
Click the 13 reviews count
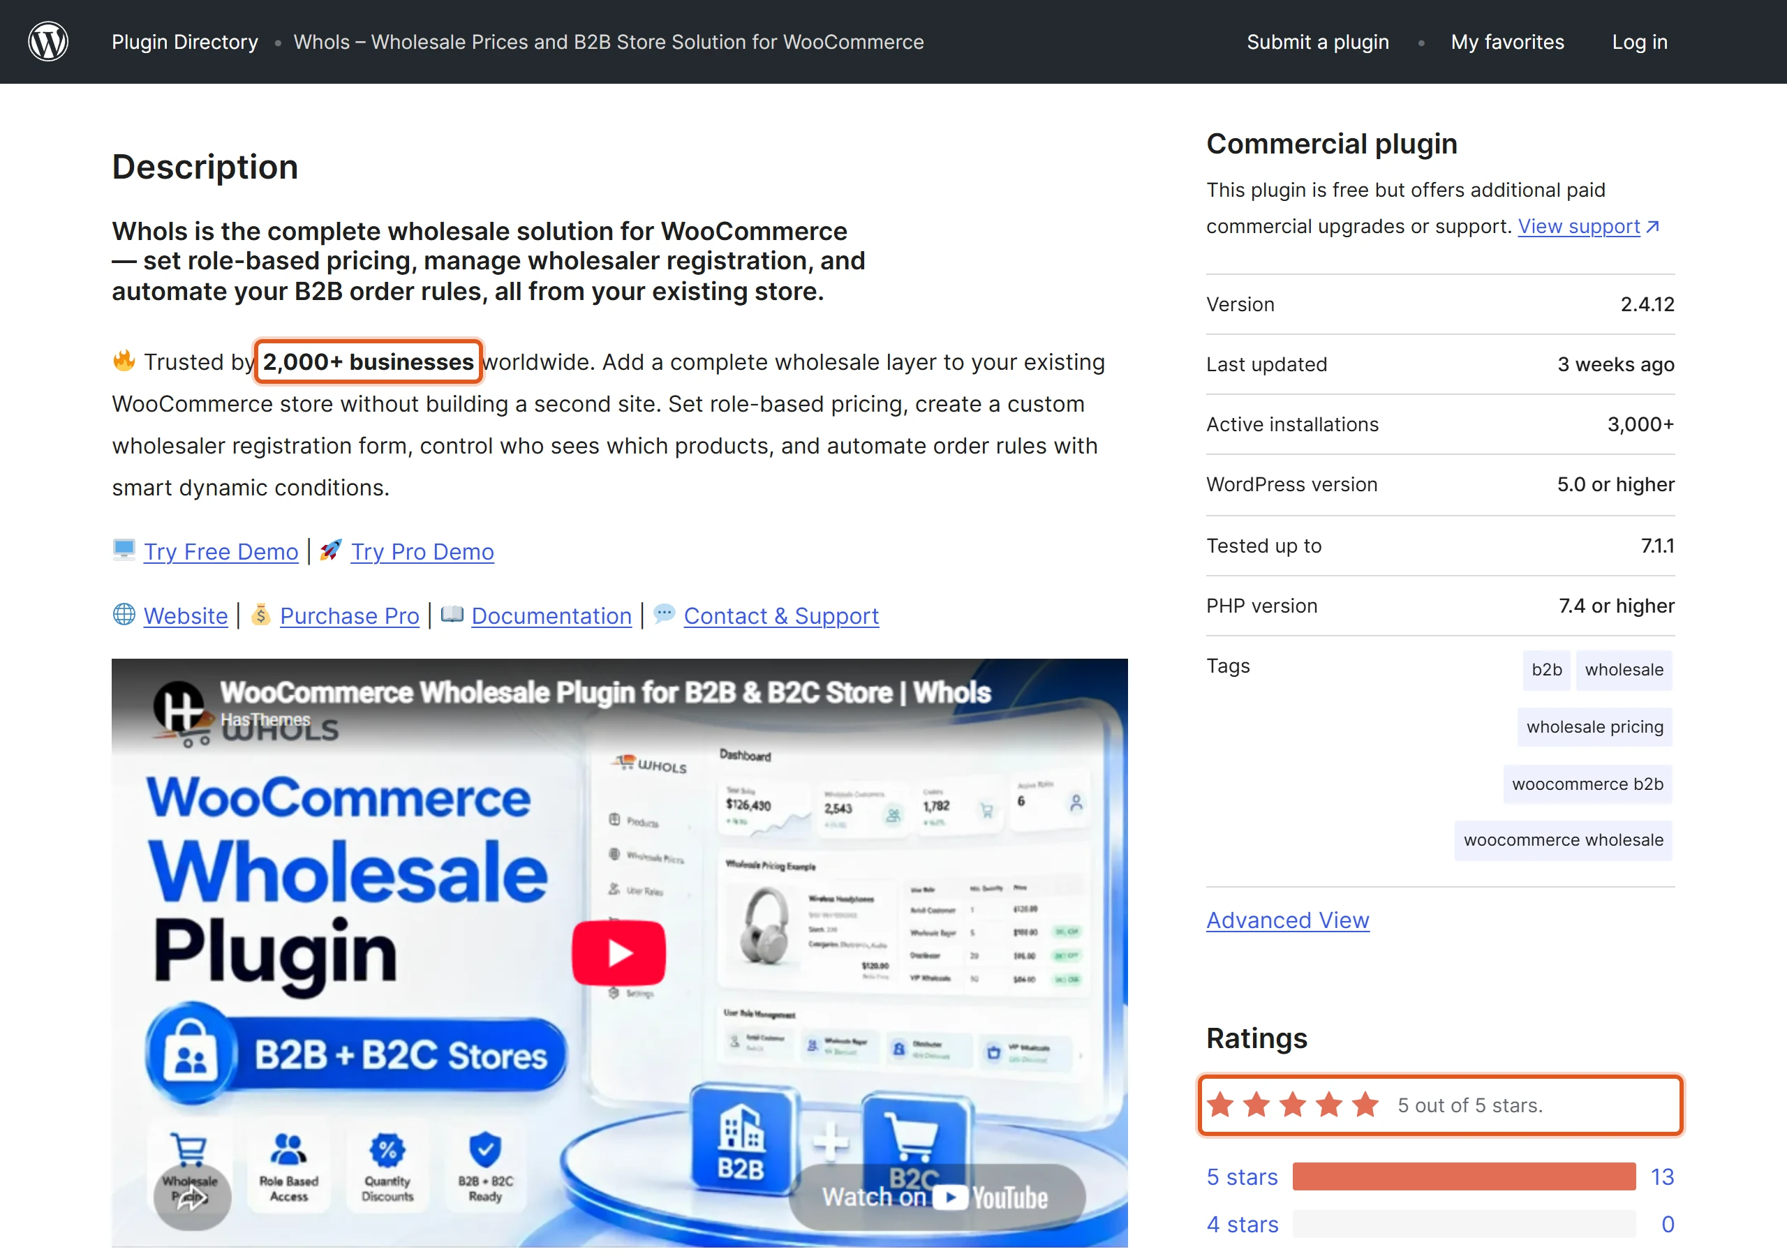1661,1176
